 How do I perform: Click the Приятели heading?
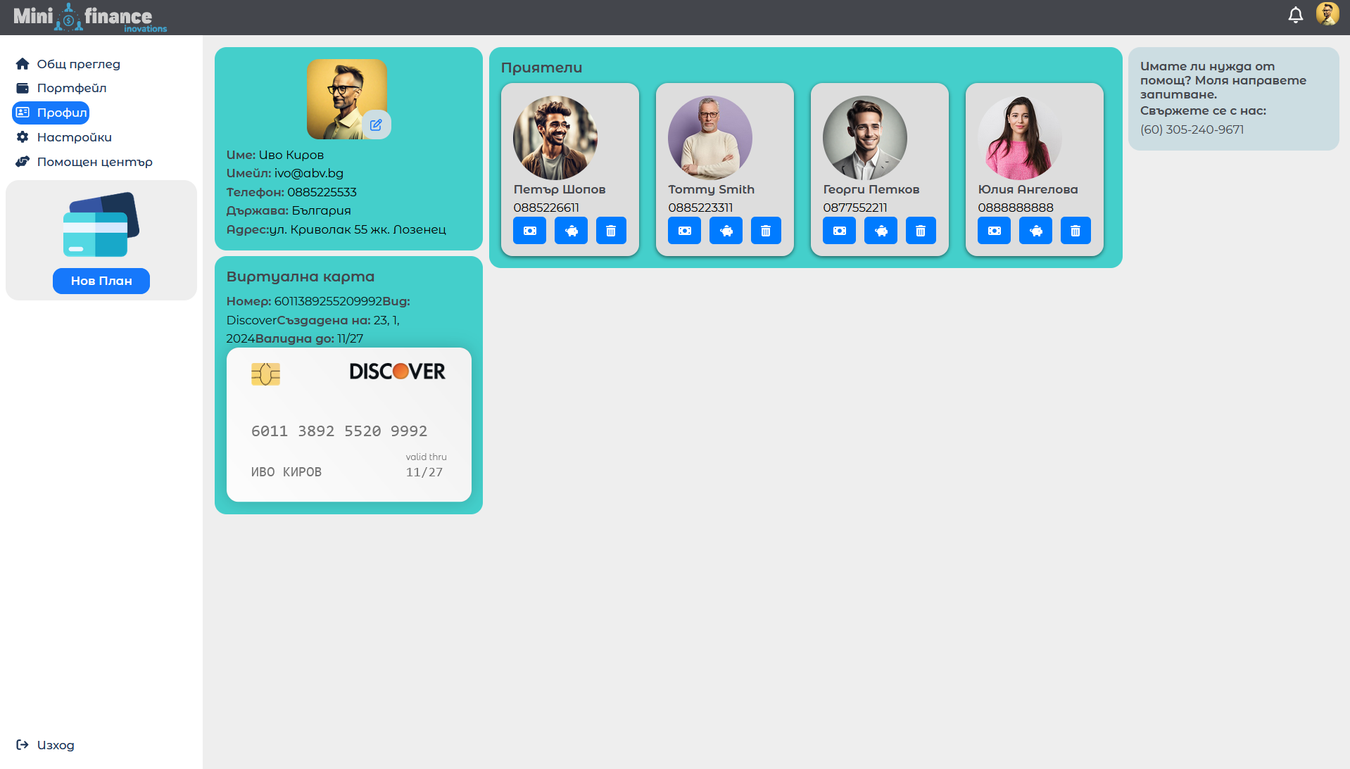[x=541, y=68]
